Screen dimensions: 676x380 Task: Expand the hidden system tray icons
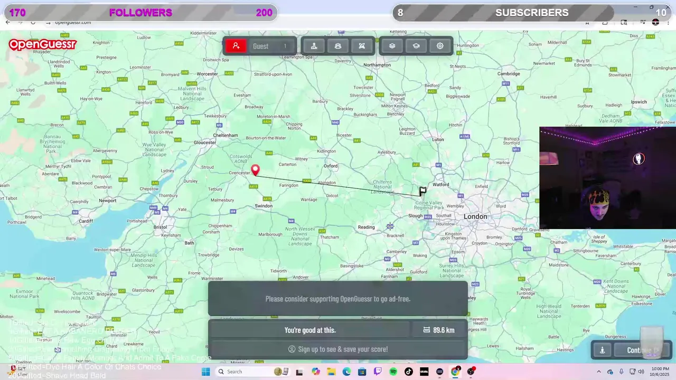coord(598,372)
